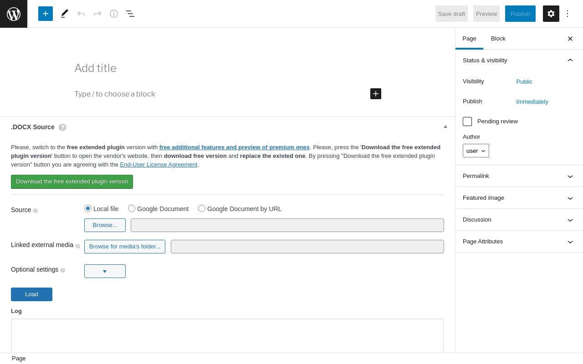Select the Local file radio button
The height and width of the screenshot is (364, 583).
88,208
